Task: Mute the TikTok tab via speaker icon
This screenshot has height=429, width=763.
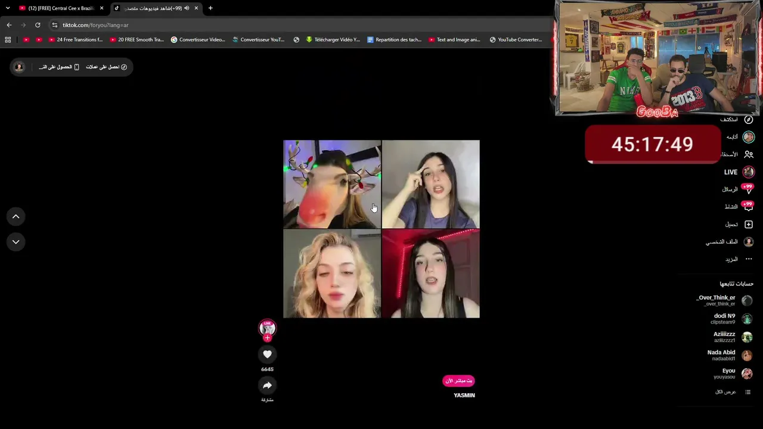Action: click(x=187, y=8)
